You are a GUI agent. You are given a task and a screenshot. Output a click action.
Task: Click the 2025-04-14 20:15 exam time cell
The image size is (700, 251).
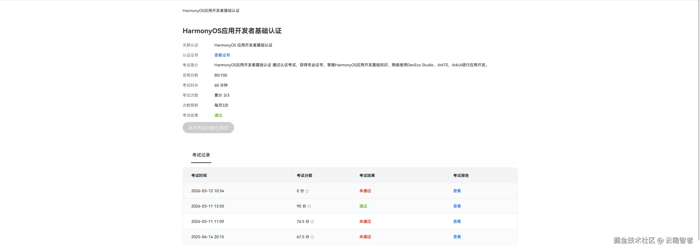[x=208, y=237]
